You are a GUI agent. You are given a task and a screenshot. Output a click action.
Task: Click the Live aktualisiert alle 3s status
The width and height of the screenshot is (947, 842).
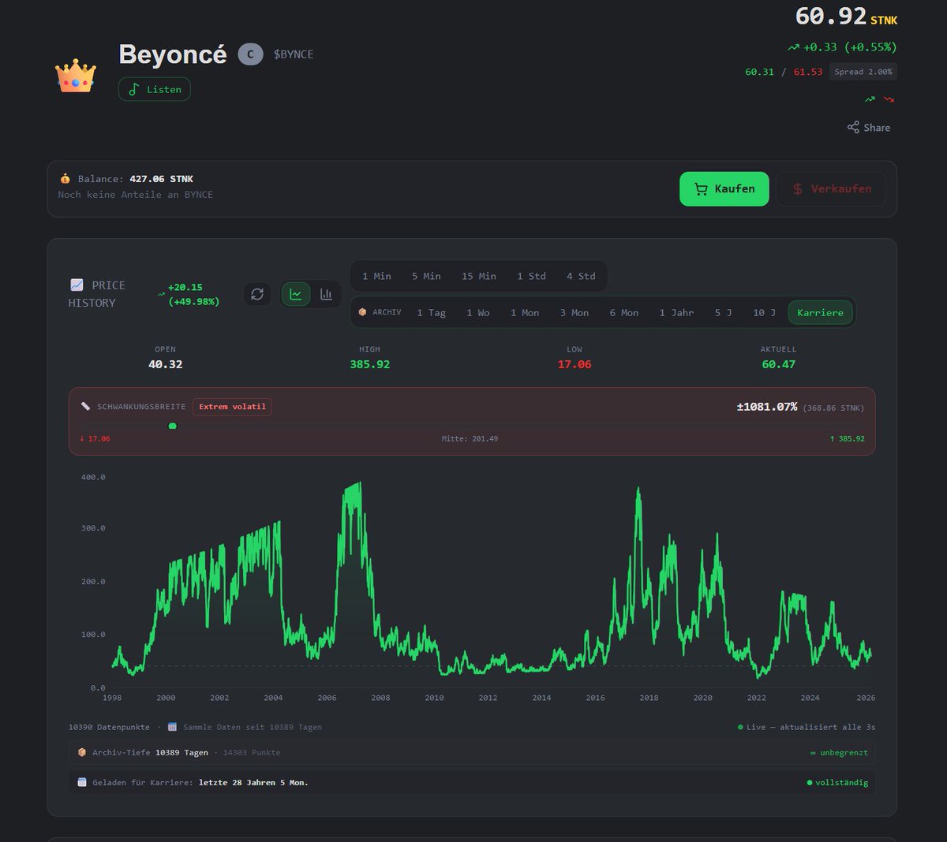(807, 727)
